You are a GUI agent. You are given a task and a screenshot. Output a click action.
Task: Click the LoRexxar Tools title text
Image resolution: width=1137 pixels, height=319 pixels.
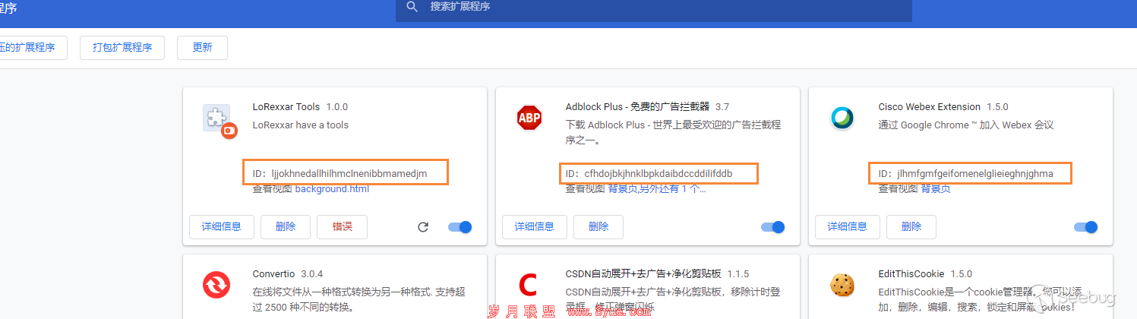(x=286, y=106)
